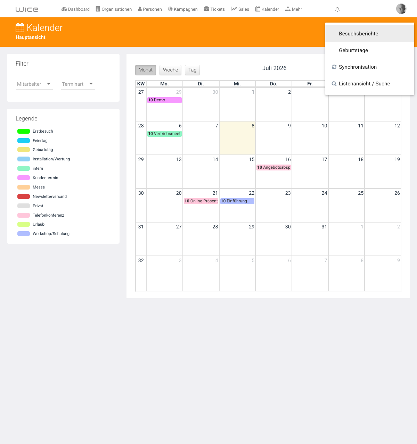Open the Mehr navigation menu
This screenshot has height=444, width=417.
tap(294, 9)
